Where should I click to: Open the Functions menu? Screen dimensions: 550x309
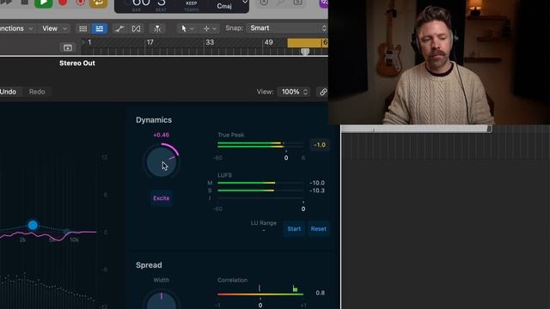click(16, 28)
